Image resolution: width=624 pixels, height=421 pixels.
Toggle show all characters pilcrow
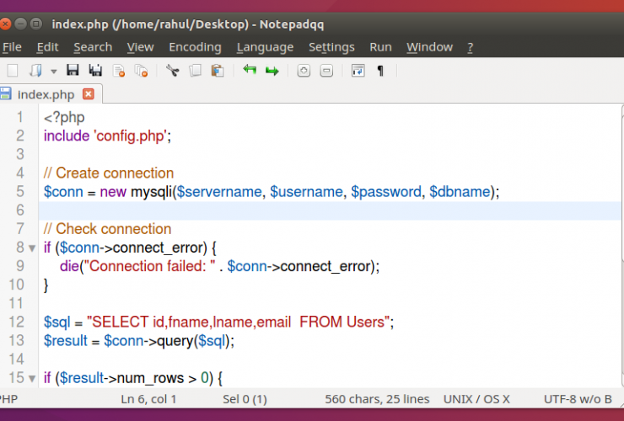click(x=380, y=71)
